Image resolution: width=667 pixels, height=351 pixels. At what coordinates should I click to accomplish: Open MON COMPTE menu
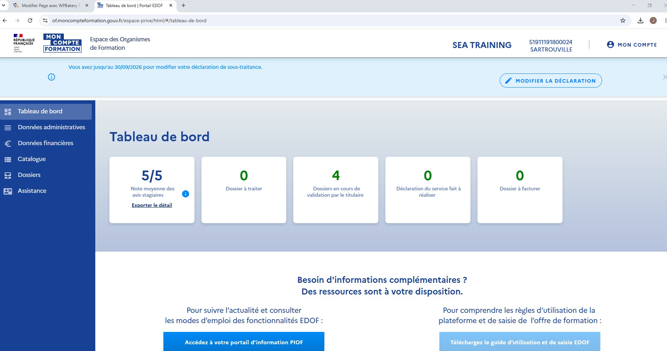(x=632, y=44)
